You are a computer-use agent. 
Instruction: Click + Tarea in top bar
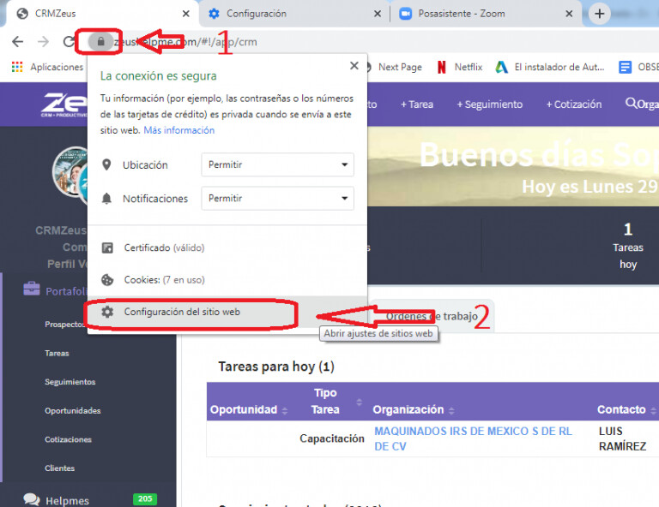tap(417, 104)
